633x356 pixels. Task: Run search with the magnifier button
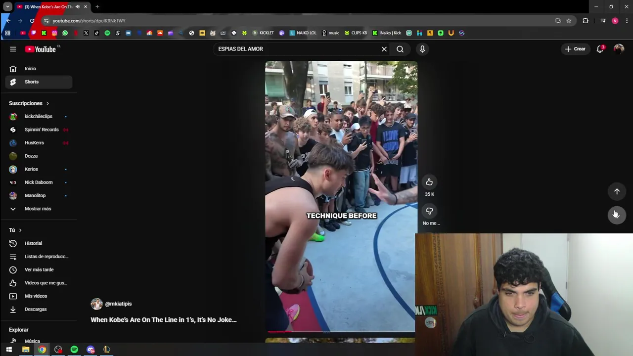[x=400, y=49]
